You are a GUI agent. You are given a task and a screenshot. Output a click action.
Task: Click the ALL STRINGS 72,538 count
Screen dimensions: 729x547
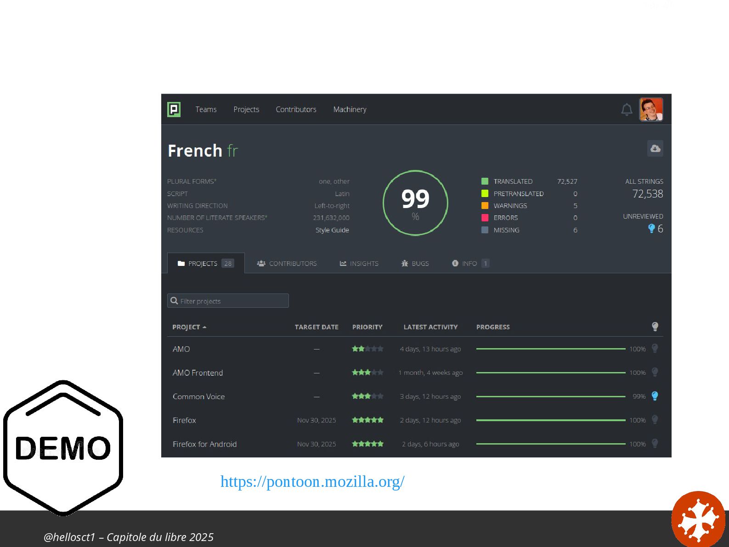tap(647, 194)
